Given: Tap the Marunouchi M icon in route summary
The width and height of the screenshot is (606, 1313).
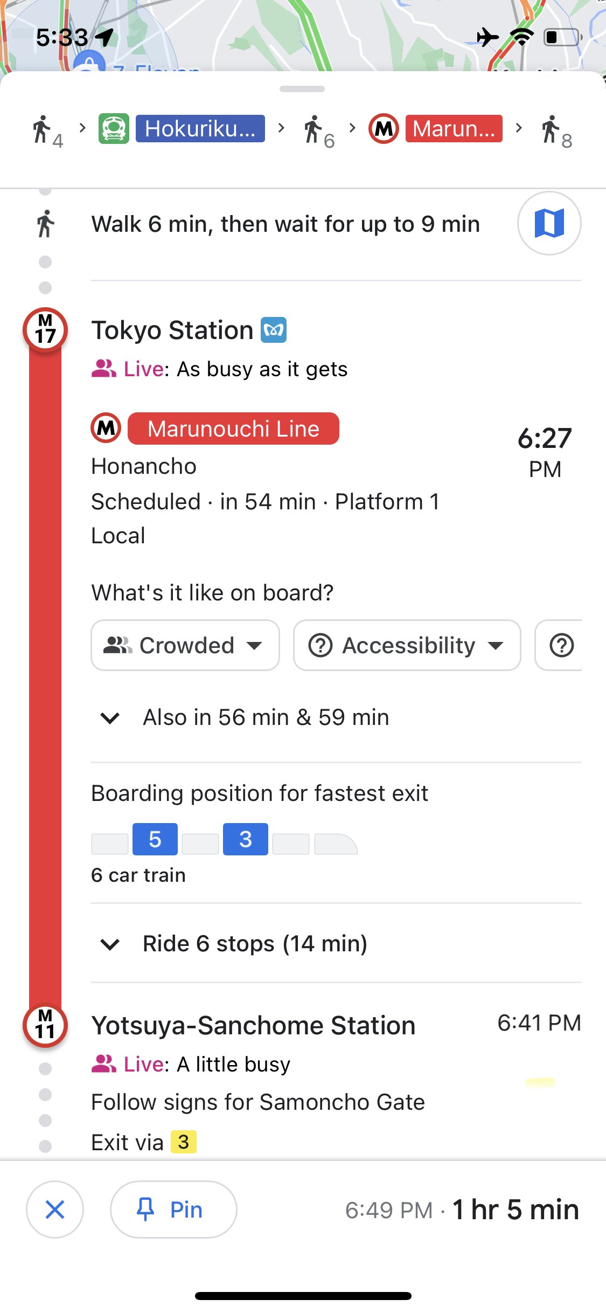Looking at the screenshot, I should [x=384, y=129].
